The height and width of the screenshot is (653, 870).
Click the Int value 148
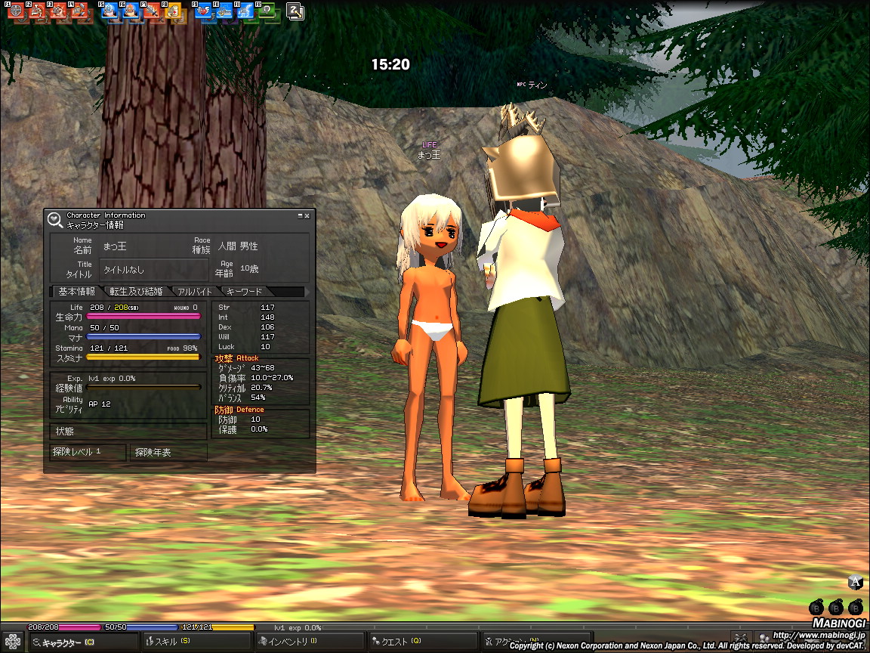pos(267,317)
